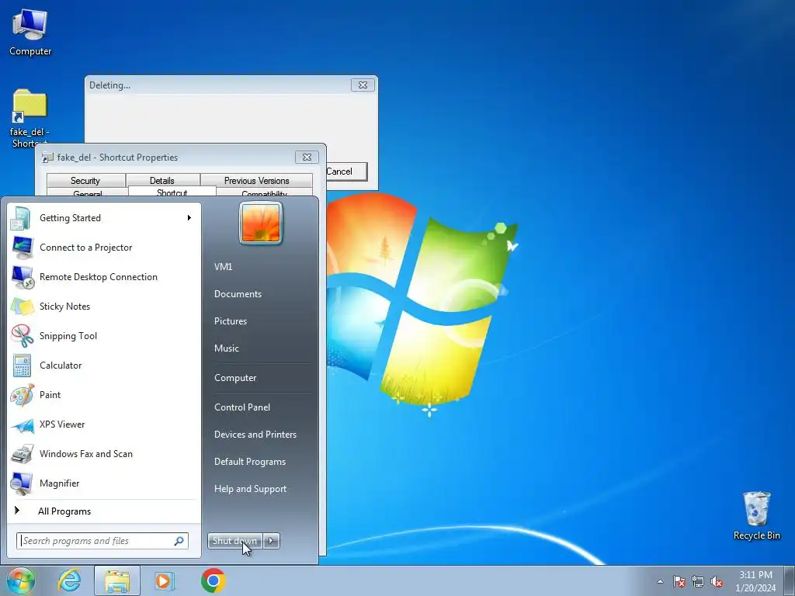Click the Action Center flag tray icon

pyautogui.click(x=679, y=581)
